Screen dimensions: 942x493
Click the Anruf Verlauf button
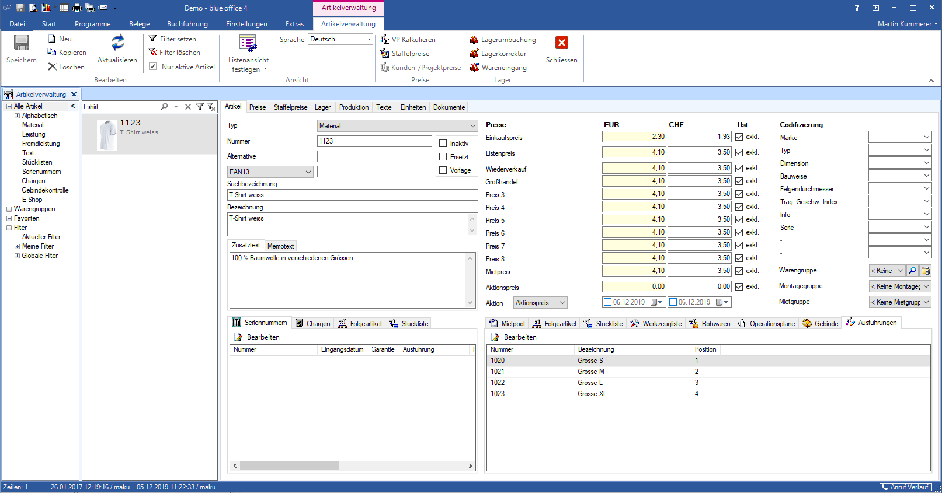[905, 487]
